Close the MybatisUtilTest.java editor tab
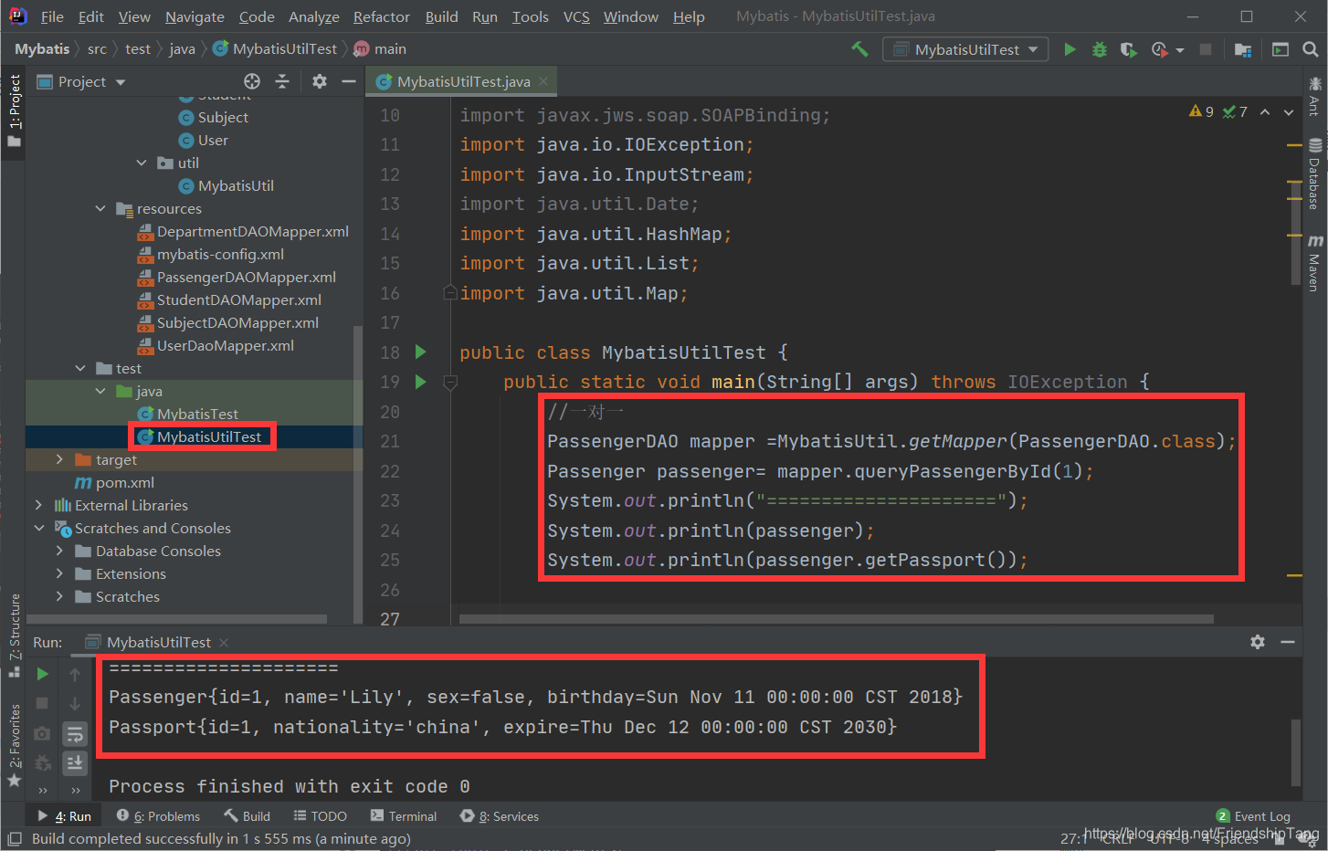1328x851 pixels. [x=543, y=81]
